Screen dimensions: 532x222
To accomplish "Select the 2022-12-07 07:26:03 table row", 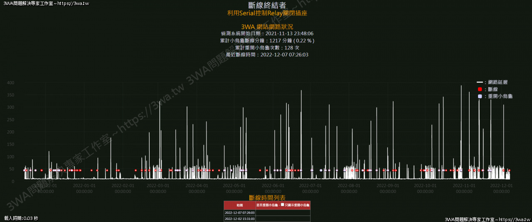I will coord(240,213).
